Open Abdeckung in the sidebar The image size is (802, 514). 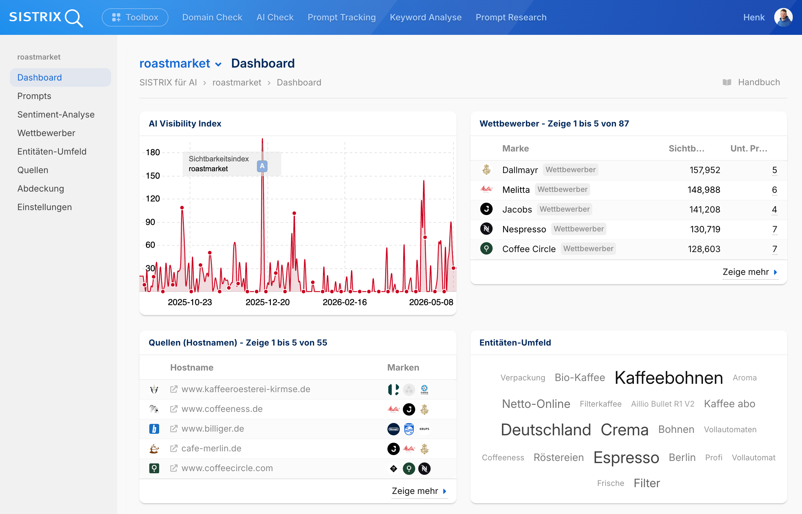click(x=40, y=189)
